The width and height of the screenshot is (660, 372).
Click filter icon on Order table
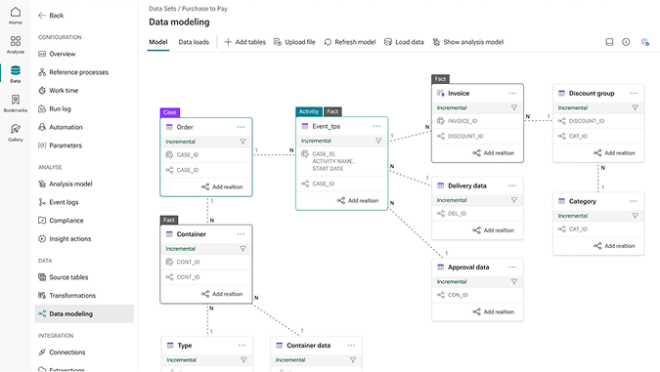click(242, 142)
